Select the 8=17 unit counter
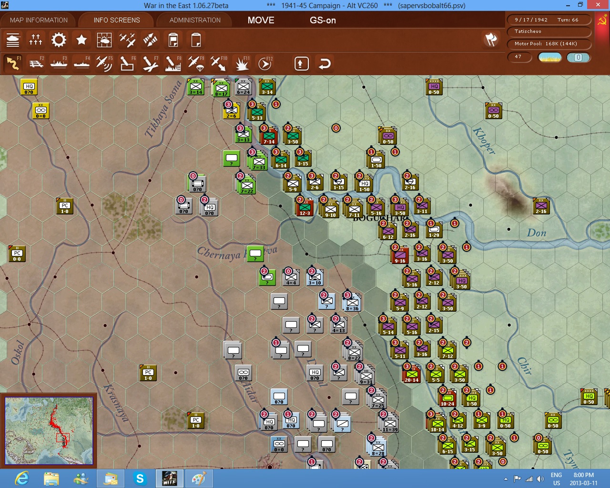 [221, 88]
